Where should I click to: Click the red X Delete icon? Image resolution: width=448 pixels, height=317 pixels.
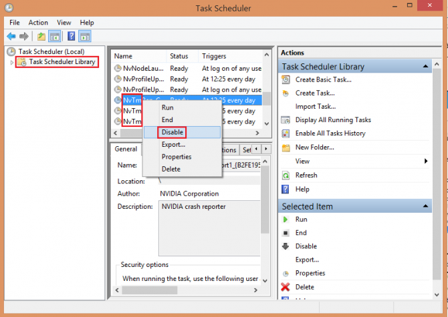click(286, 287)
